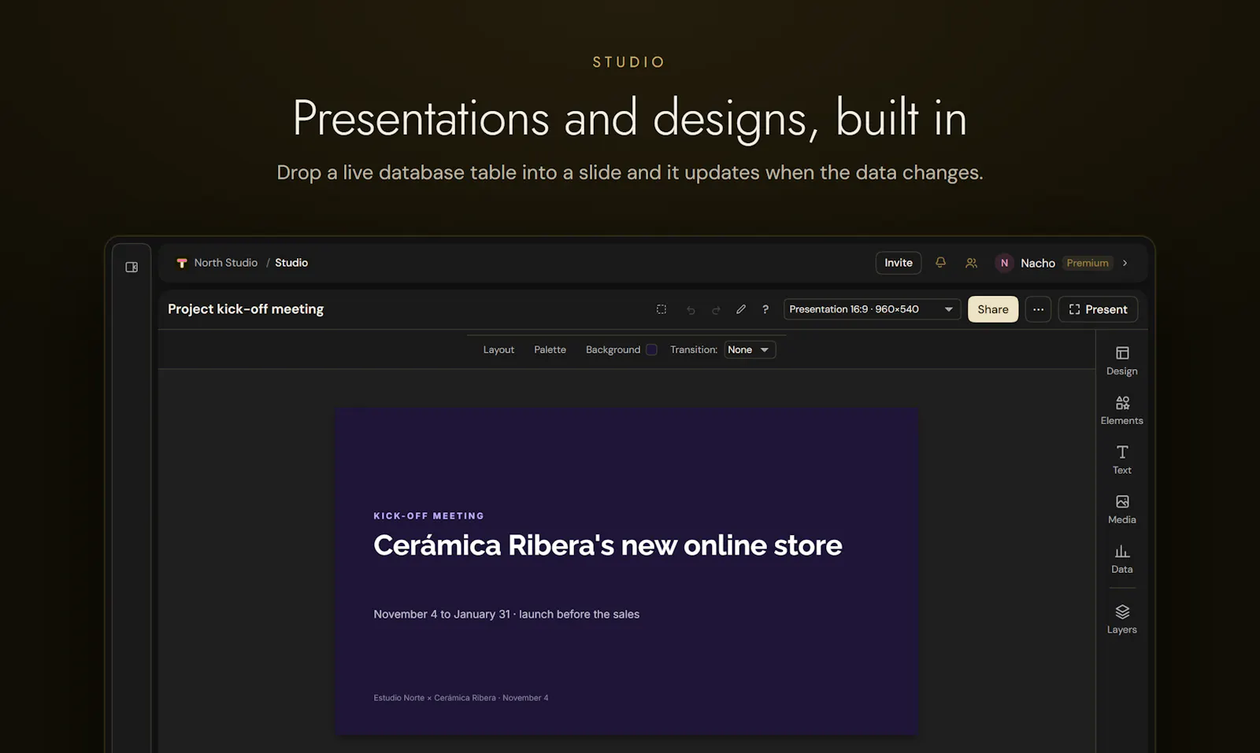Open the Layout menu
The width and height of the screenshot is (1260, 753).
click(x=498, y=349)
